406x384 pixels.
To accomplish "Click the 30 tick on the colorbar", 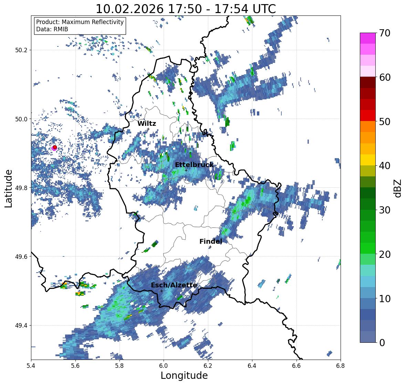I will pyautogui.click(x=385, y=210).
